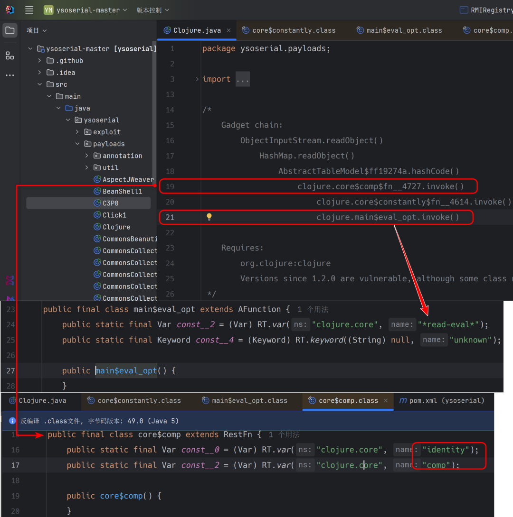Click the org.clojure:clojure comment line
Screen dimensions: 513x517
click(285, 263)
